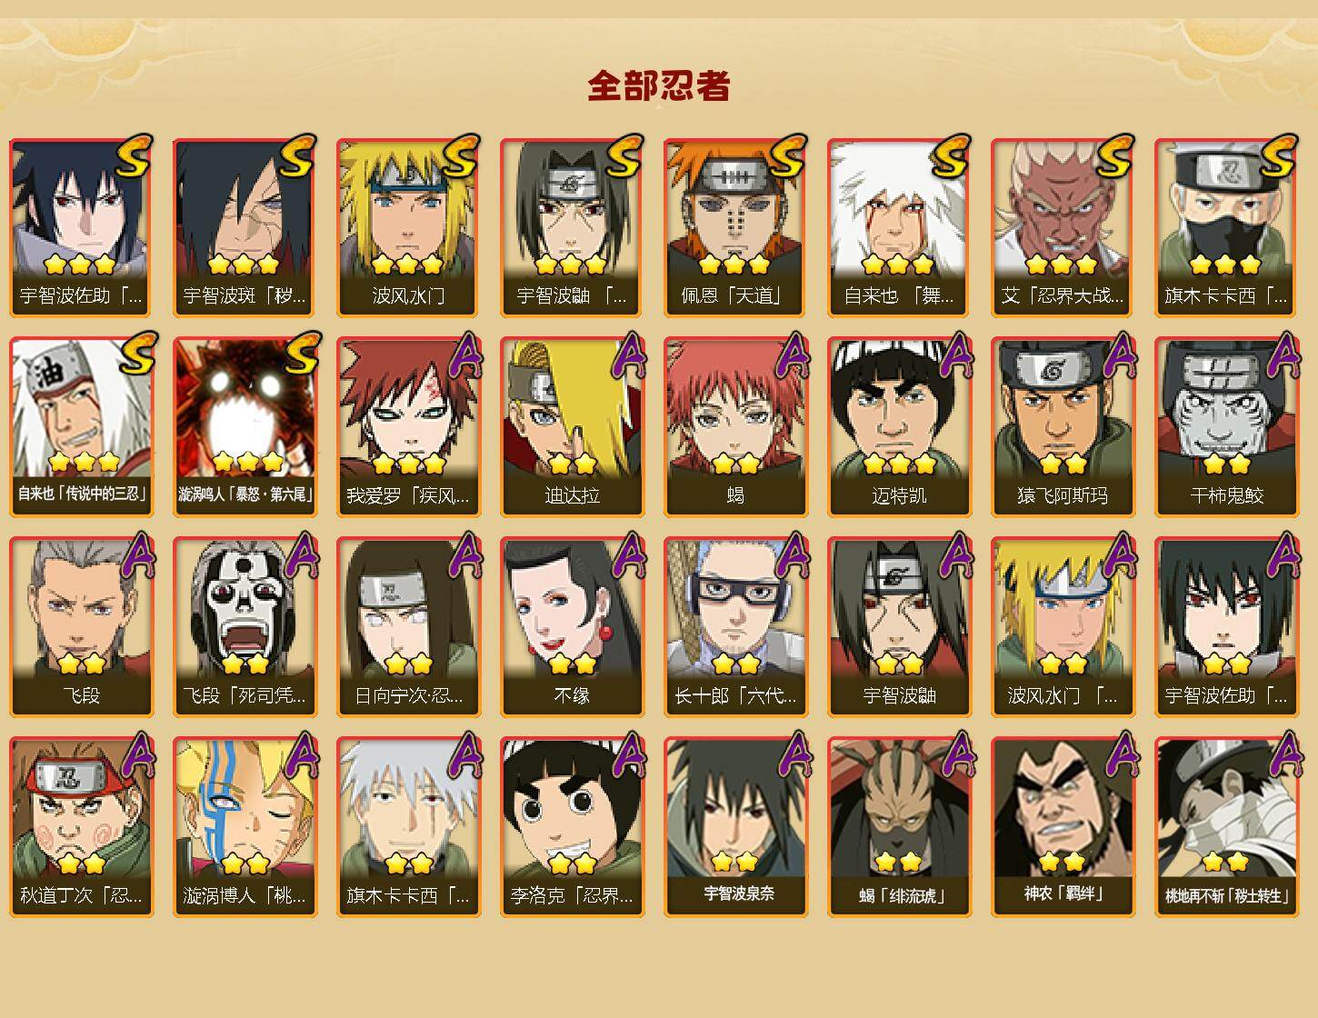
Task: Click the 干柿鬼鲛 ninja portrait
Action: 1226,427
